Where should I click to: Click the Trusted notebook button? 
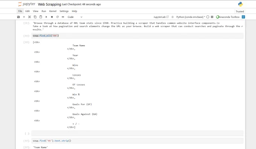click(240, 11)
